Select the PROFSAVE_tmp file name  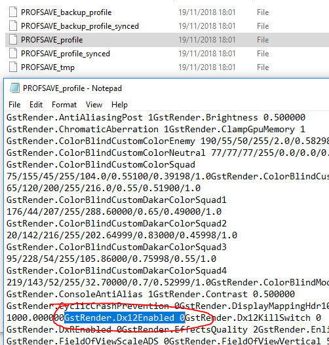point(48,67)
